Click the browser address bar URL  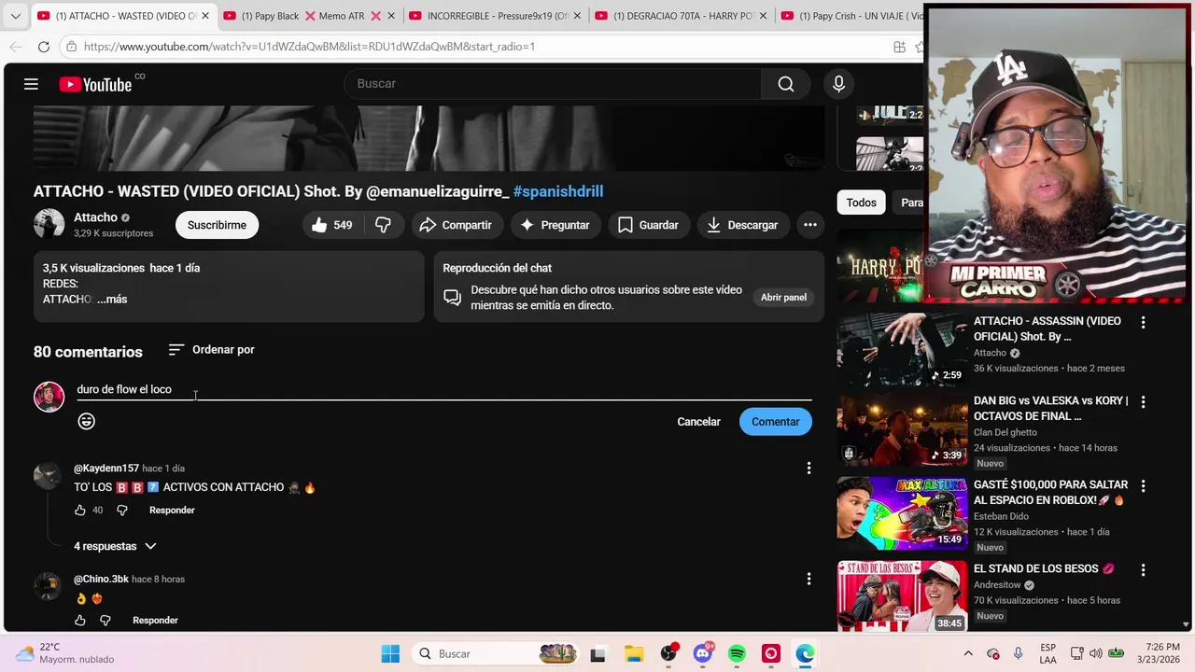coord(309,47)
